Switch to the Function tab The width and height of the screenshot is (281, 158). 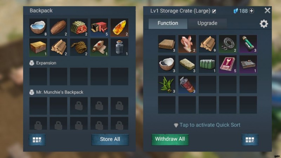click(x=168, y=23)
